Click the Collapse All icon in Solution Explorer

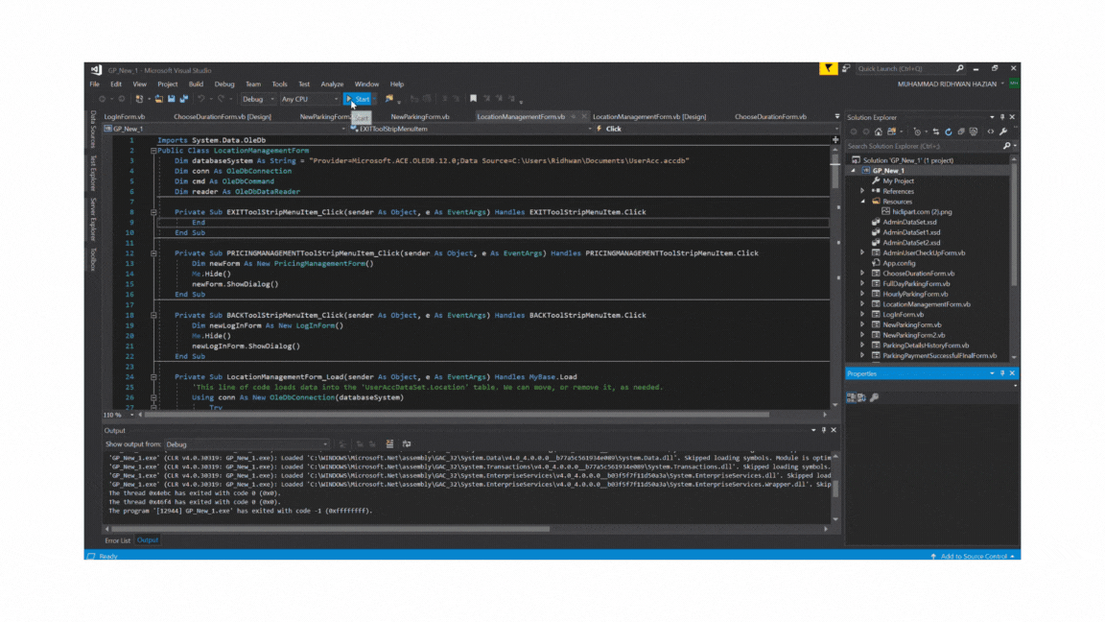[961, 132]
